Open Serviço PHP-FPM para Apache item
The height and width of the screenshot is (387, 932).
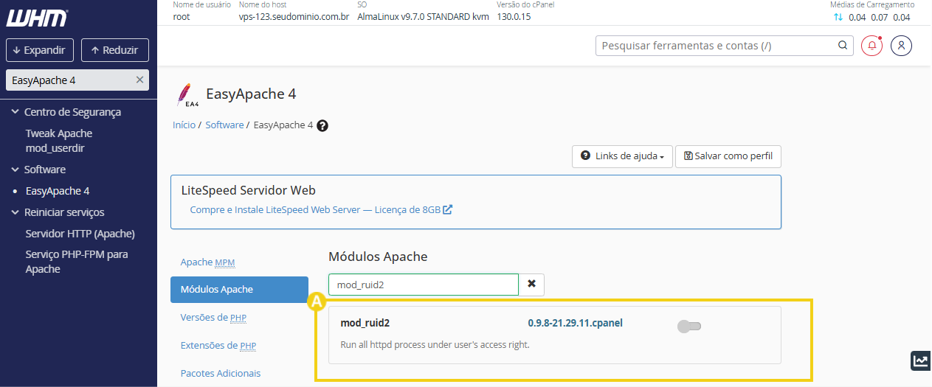click(77, 262)
